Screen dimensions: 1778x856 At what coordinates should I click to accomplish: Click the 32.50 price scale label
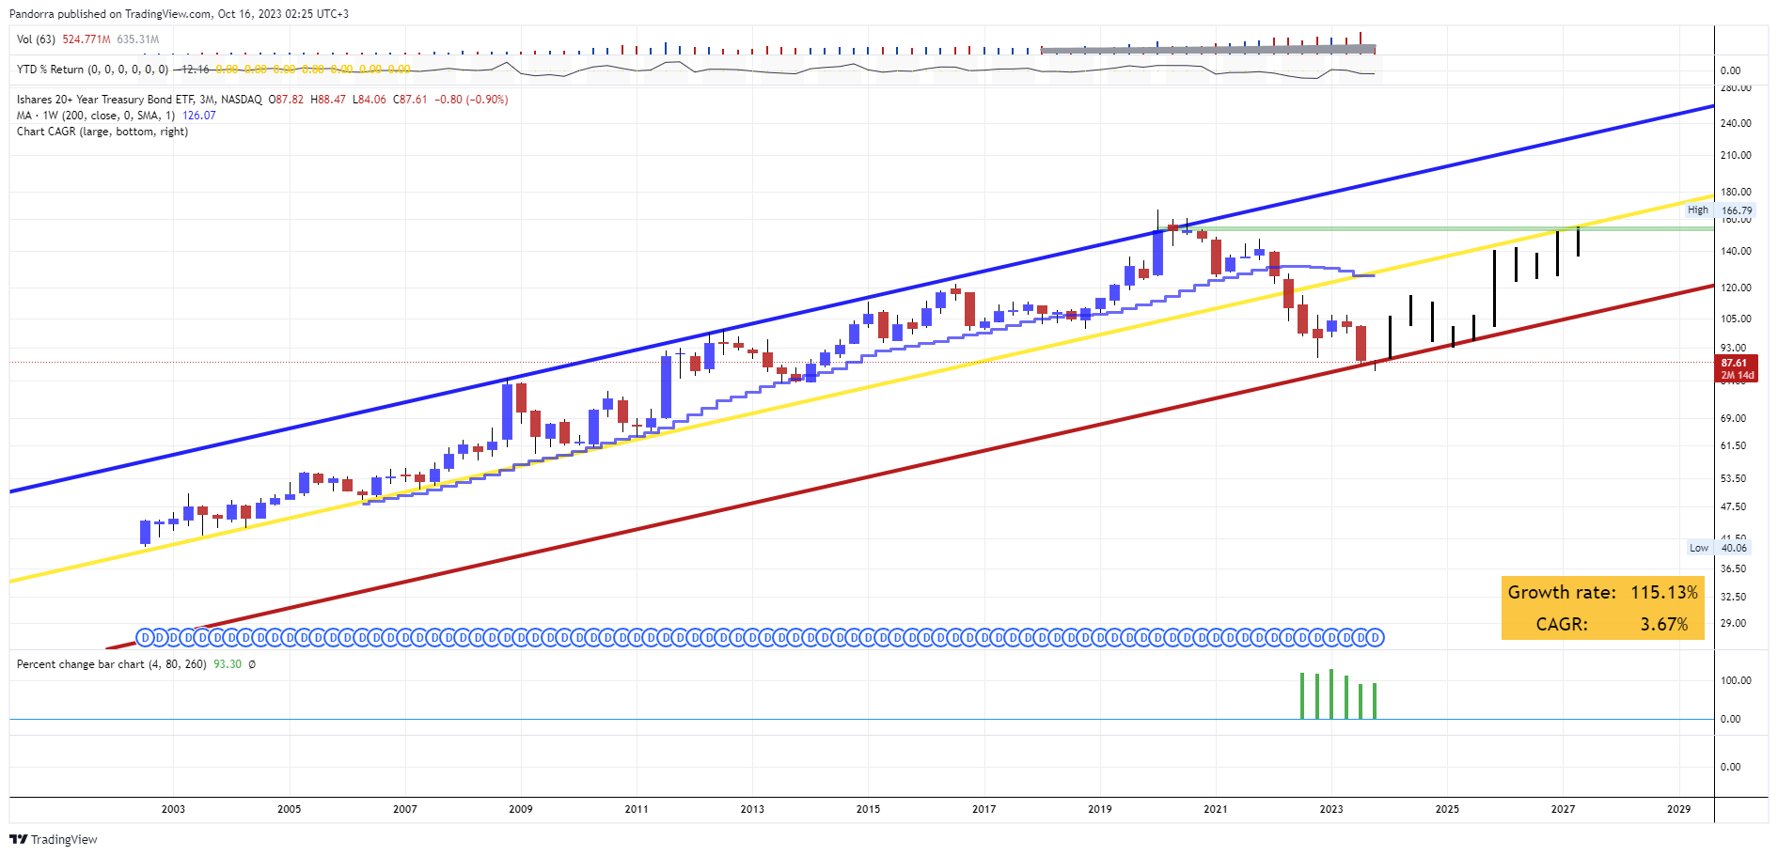(1733, 597)
